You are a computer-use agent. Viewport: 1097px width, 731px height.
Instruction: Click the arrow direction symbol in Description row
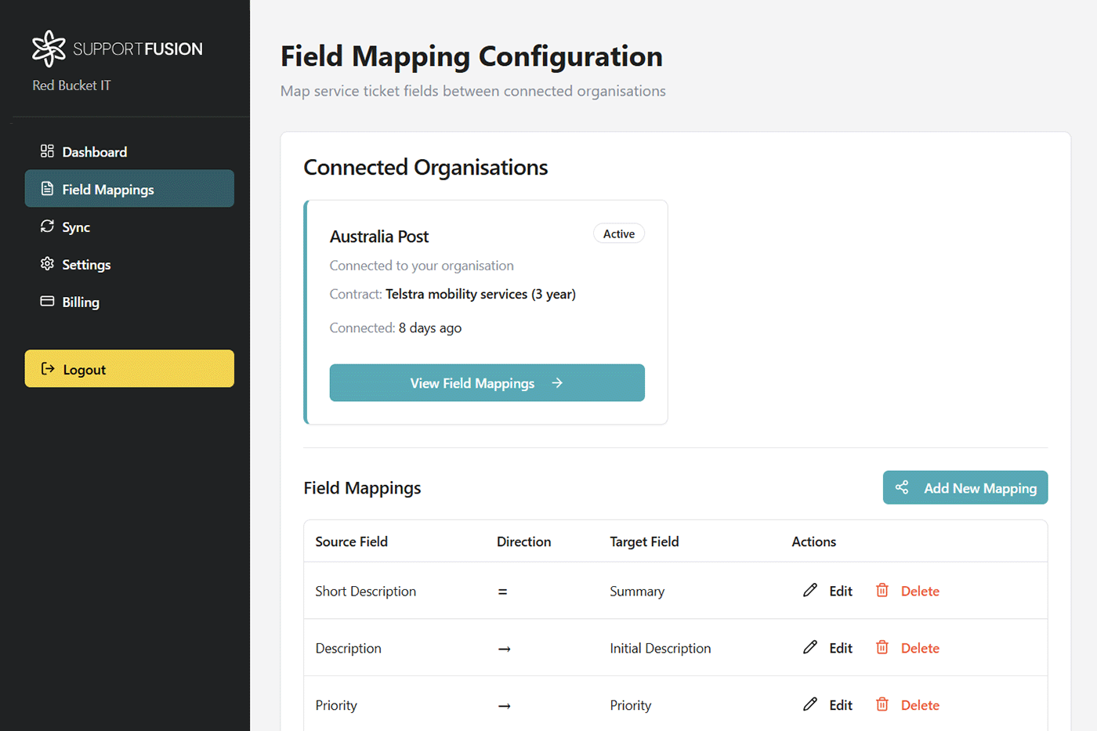pyautogui.click(x=505, y=649)
